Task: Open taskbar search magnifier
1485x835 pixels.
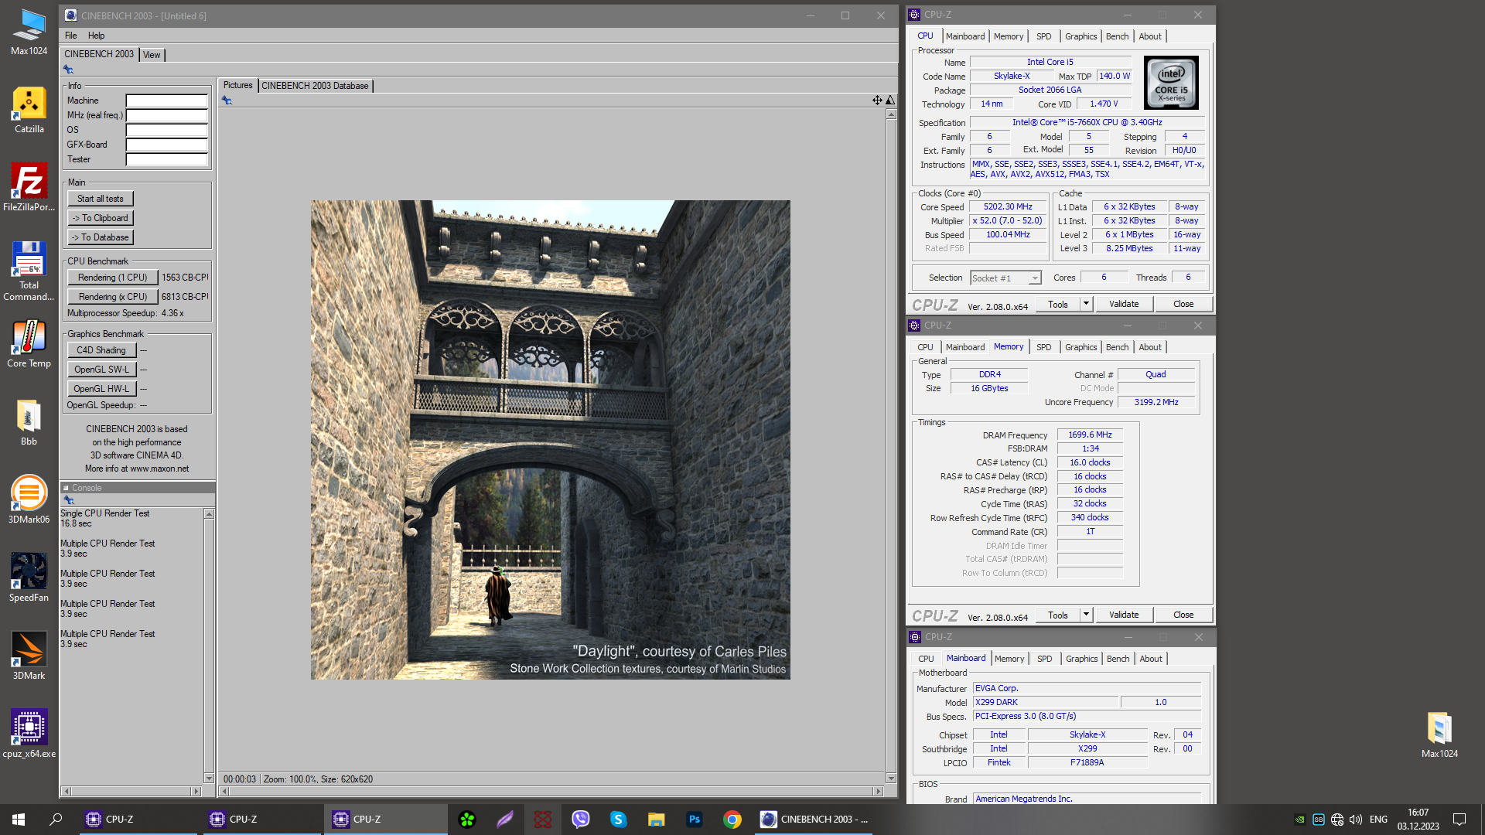Action: coord(56,820)
